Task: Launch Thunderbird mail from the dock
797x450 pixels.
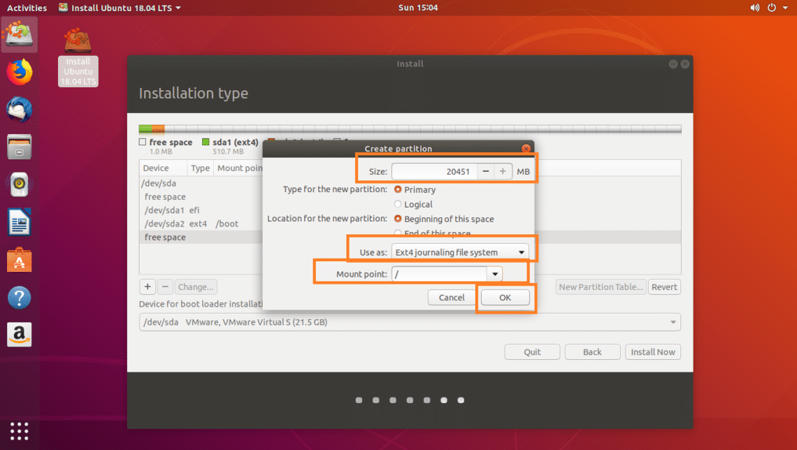Action: point(20,110)
